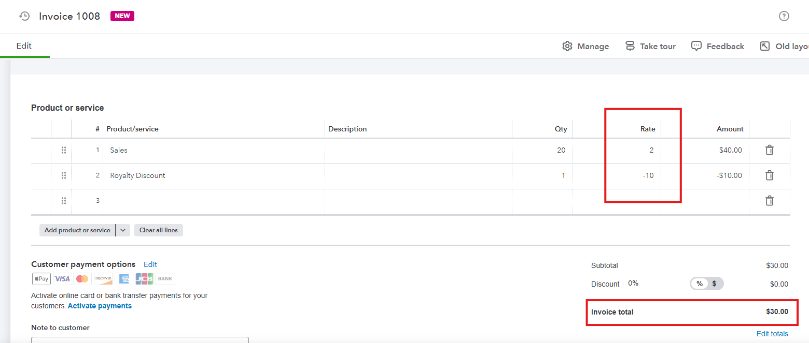Start the Take tour signpost icon
The height and width of the screenshot is (343, 809).
pos(630,46)
